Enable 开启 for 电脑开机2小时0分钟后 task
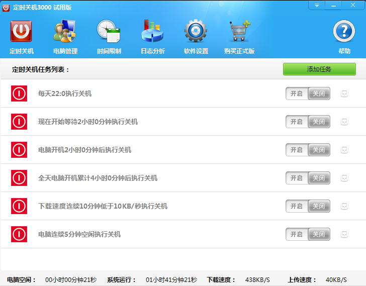 point(297,150)
